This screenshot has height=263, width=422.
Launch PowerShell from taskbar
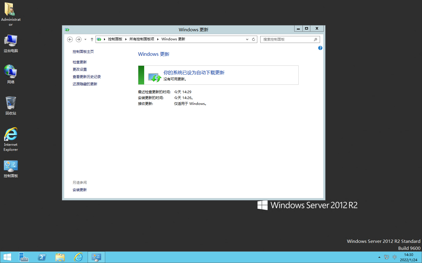42,257
